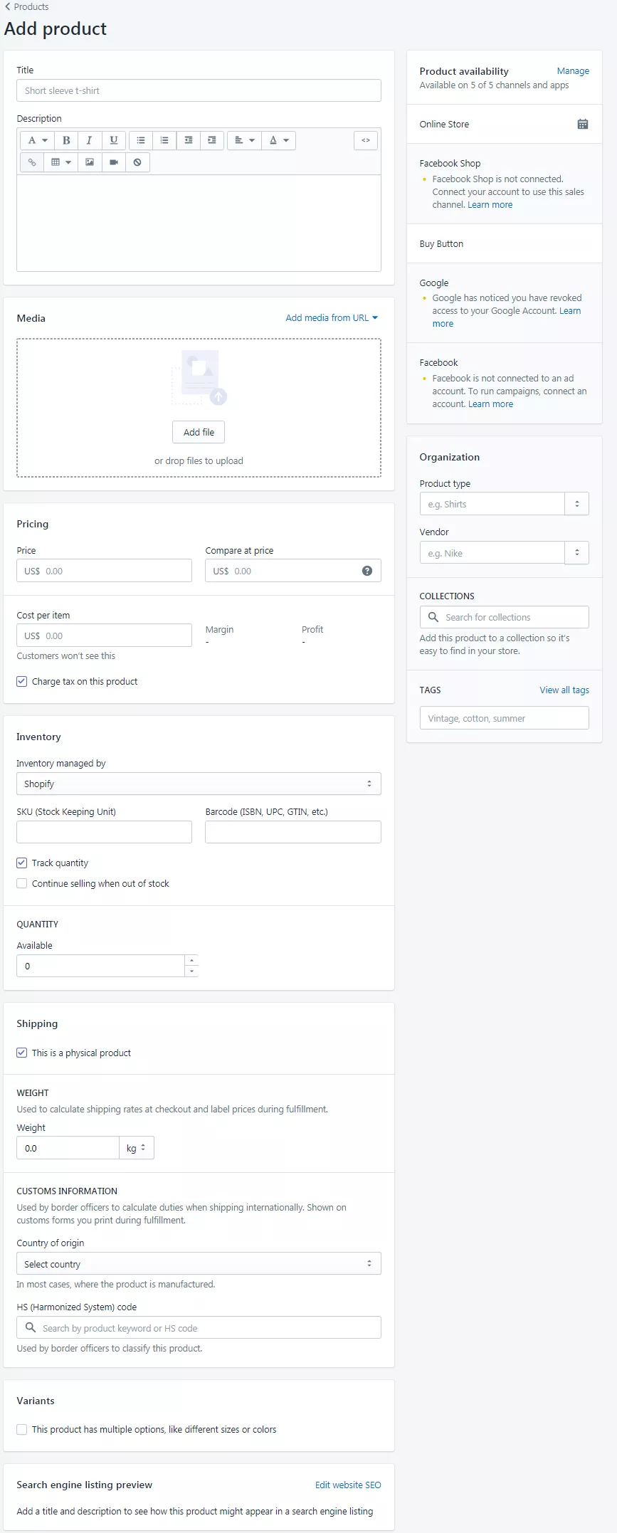This screenshot has width=617, height=1533.
Task: Toggle bold formatting in description editor
Action: click(66, 140)
